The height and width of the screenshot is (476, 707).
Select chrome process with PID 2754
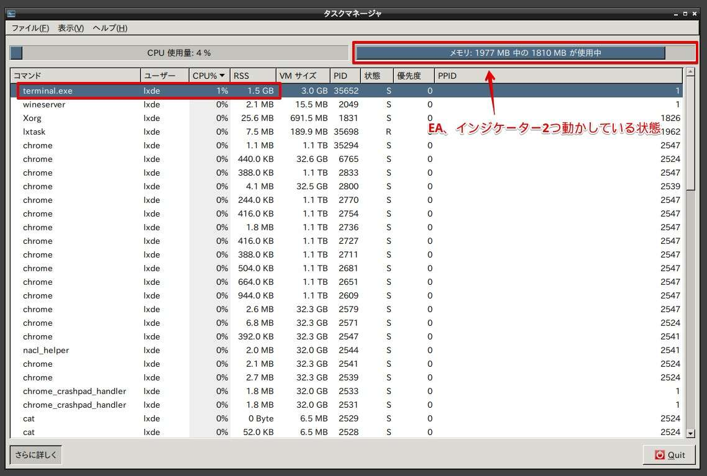(x=346, y=213)
